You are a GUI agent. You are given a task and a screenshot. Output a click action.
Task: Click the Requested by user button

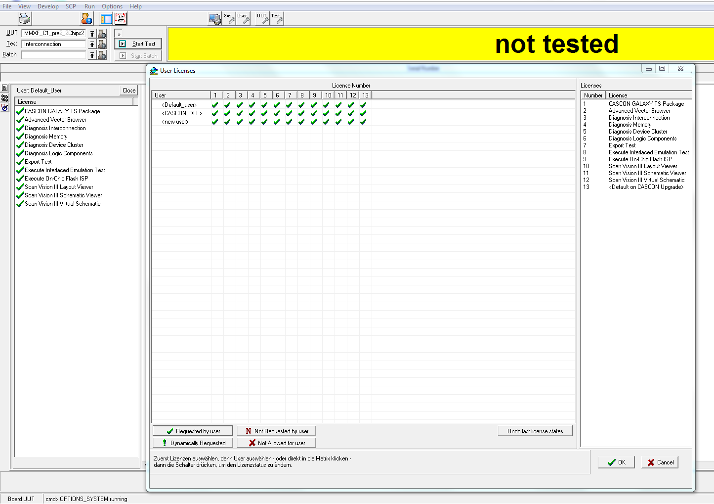coord(193,431)
